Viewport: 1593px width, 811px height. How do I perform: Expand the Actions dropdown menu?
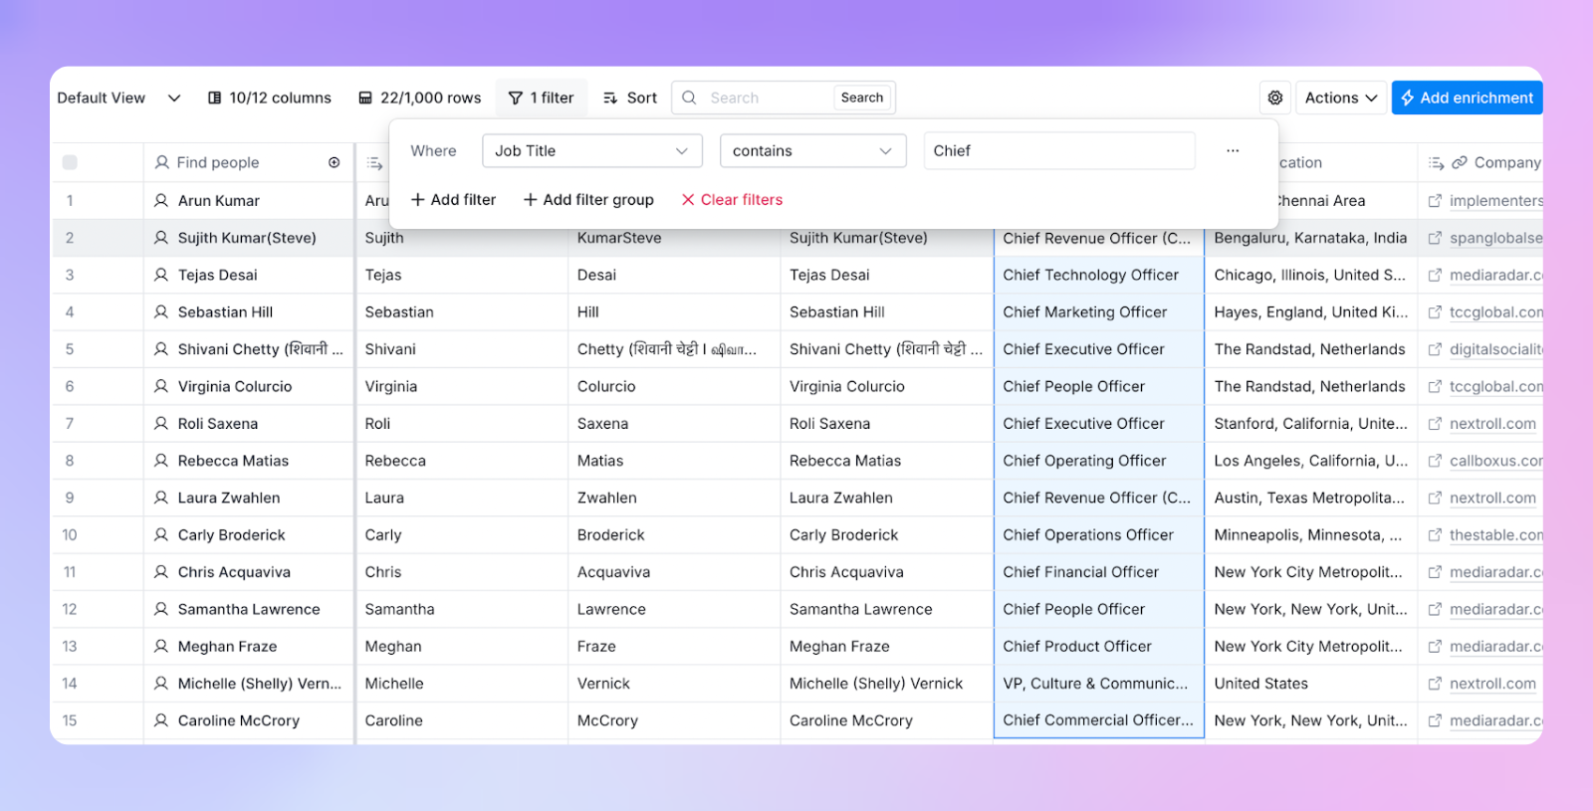click(1341, 98)
